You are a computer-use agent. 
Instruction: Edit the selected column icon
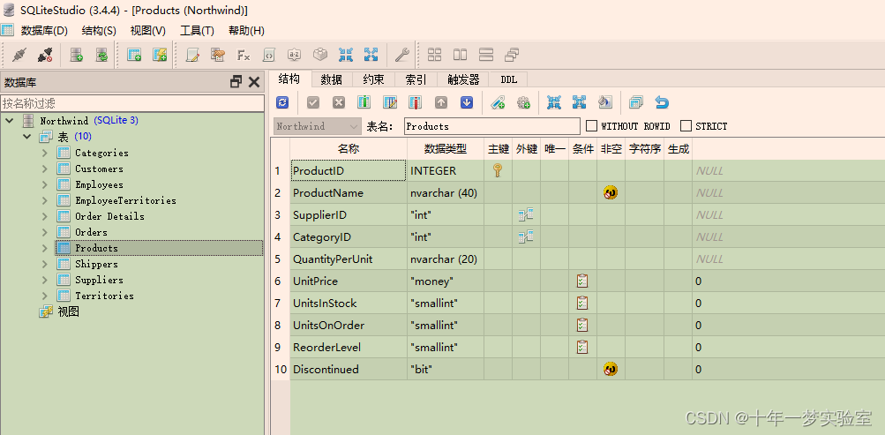pyautogui.click(x=390, y=102)
